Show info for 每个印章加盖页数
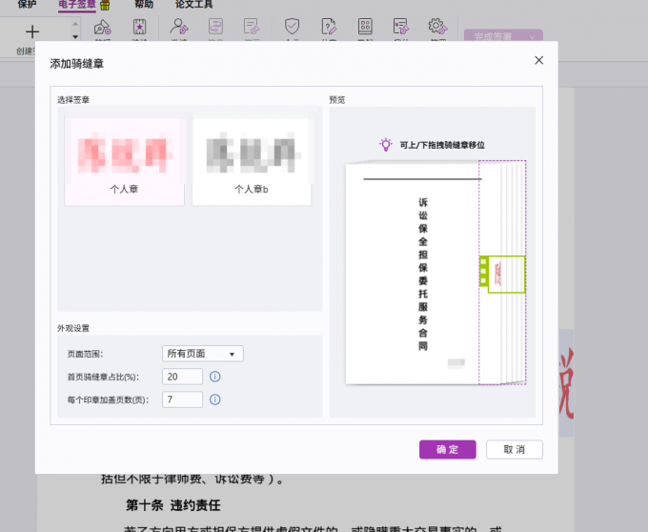This screenshot has height=532, width=648. pos(215,399)
